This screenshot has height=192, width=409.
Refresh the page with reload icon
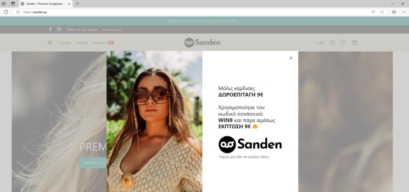[x=6, y=12]
